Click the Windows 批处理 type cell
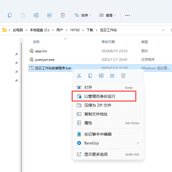Screen dimensions: 172x172 click(155, 68)
